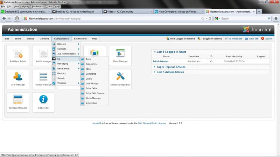The height and width of the screenshot is (157, 280).
Task: Click the Contacts submenu icon
Action: point(54,49)
